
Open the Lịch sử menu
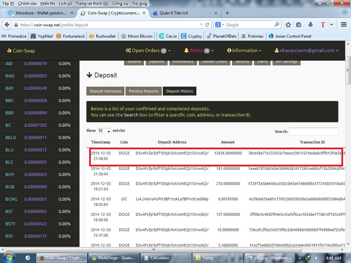tap(65, 3)
